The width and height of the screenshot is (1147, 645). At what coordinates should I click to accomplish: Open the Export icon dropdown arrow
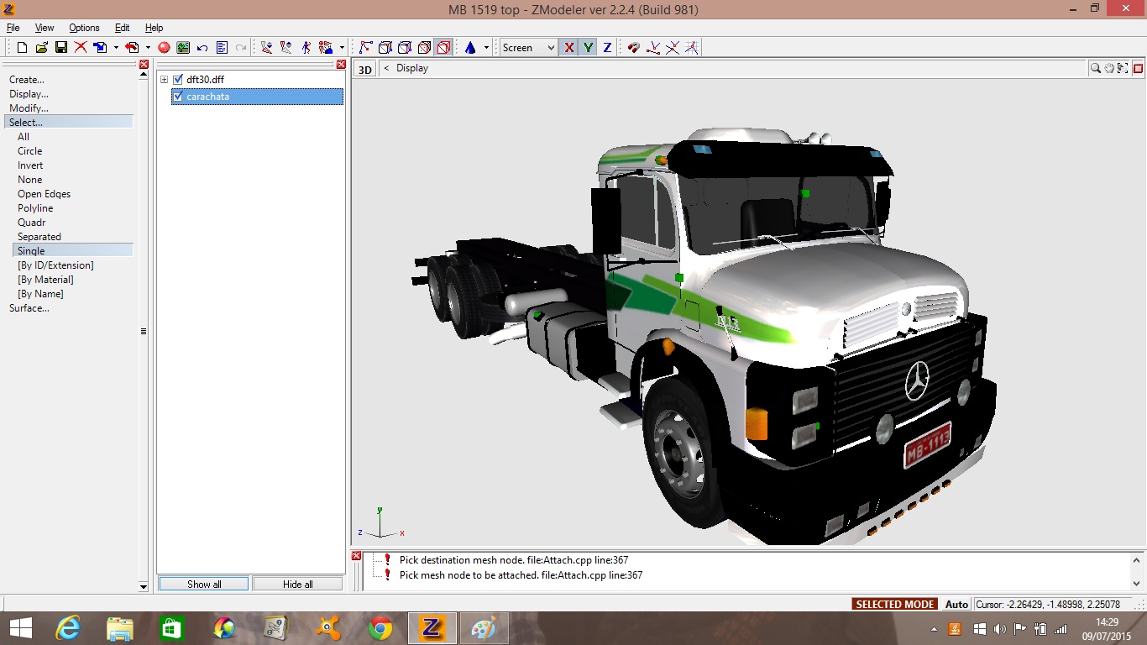click(148, 48)
